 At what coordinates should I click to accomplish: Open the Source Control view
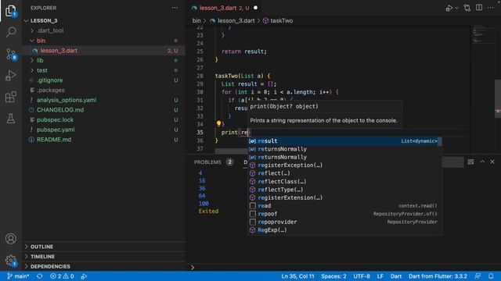click(x=10, y=54)
